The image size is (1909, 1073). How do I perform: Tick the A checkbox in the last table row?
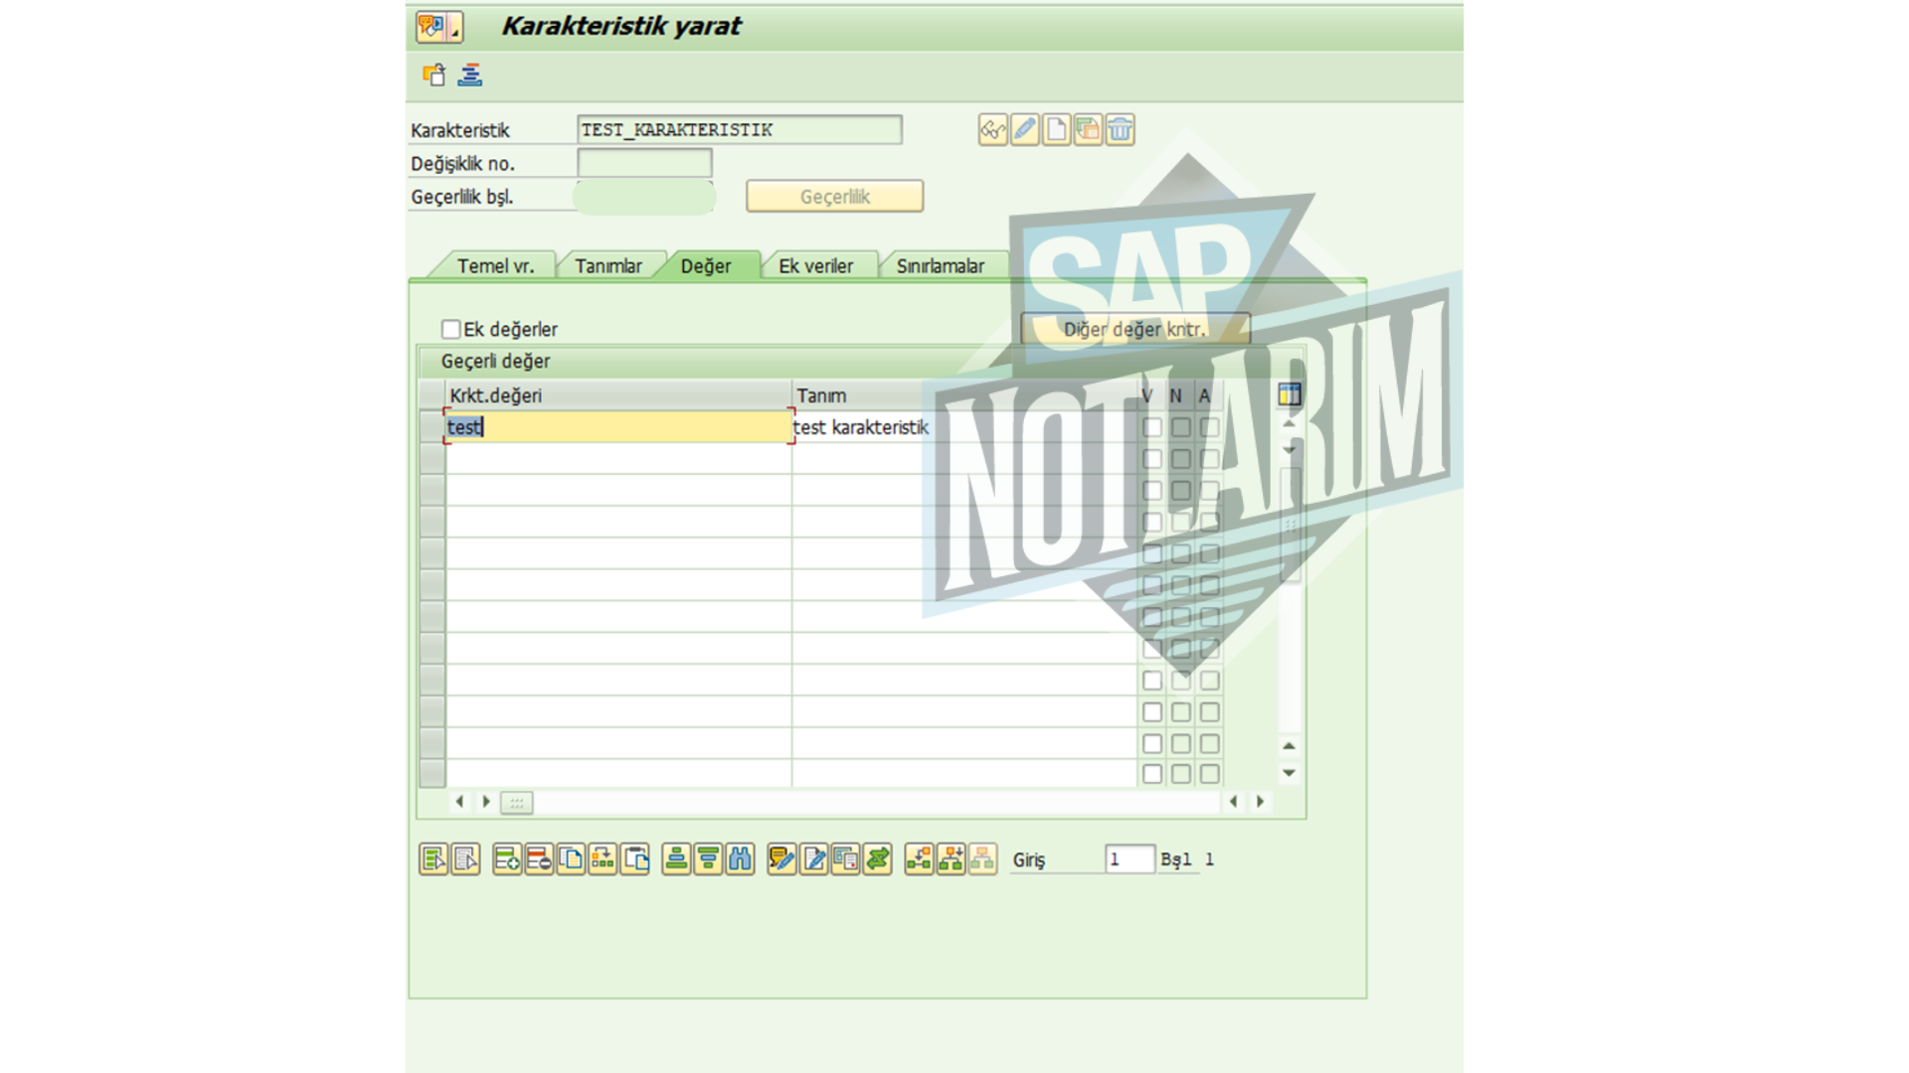click(1209, 774)
